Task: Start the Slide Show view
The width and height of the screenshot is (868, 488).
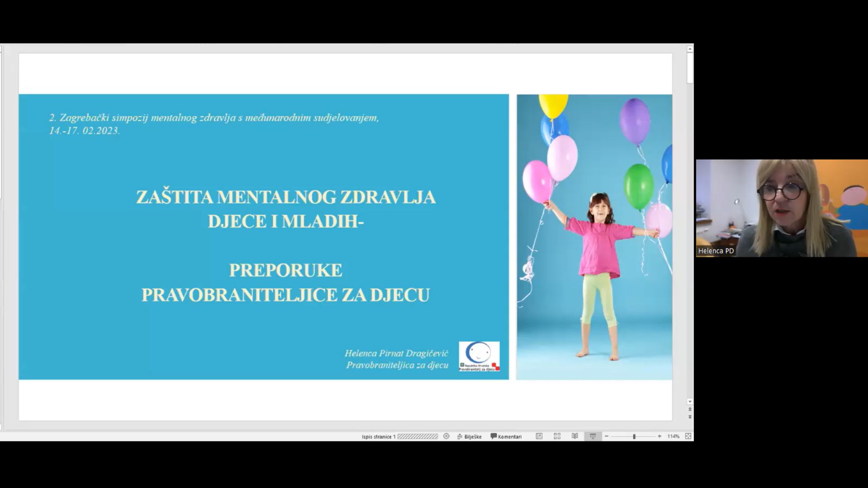Action: pos(593,436)
